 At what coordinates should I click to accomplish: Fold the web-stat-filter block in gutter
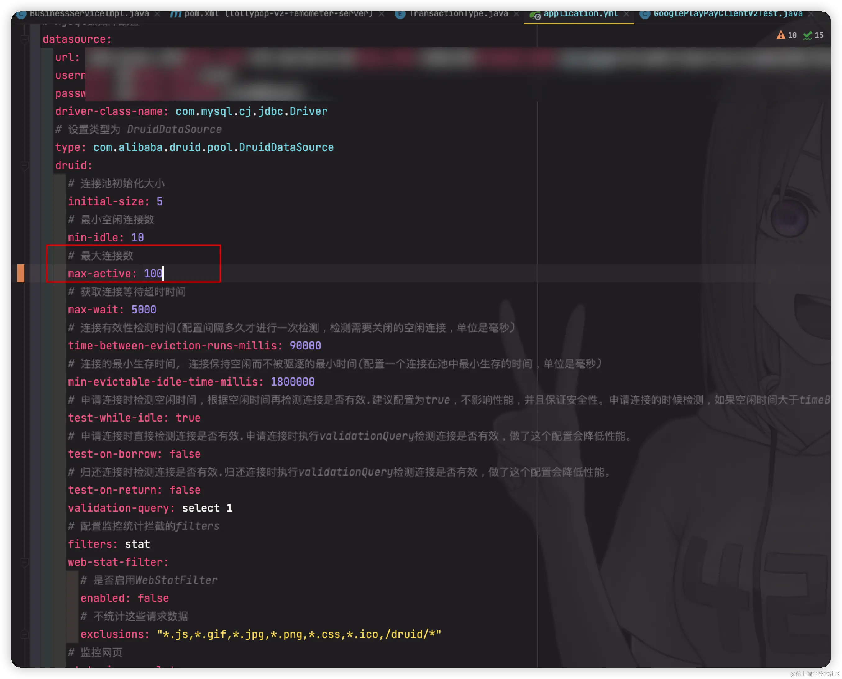click(24, 562)
